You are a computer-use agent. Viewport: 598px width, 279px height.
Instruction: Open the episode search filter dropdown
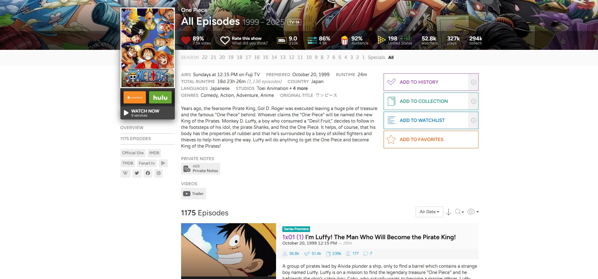pyautogui.click(x=459, y=212)
